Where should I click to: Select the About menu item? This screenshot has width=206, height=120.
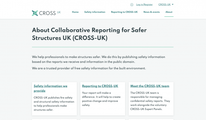coord(169,12)
